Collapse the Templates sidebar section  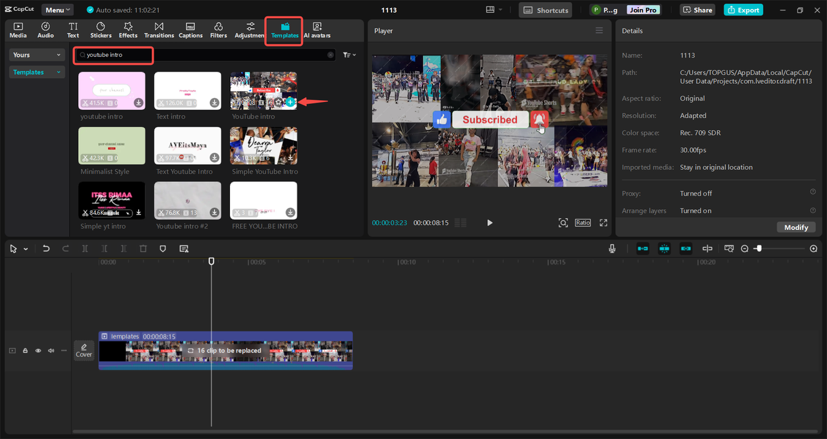37,72
